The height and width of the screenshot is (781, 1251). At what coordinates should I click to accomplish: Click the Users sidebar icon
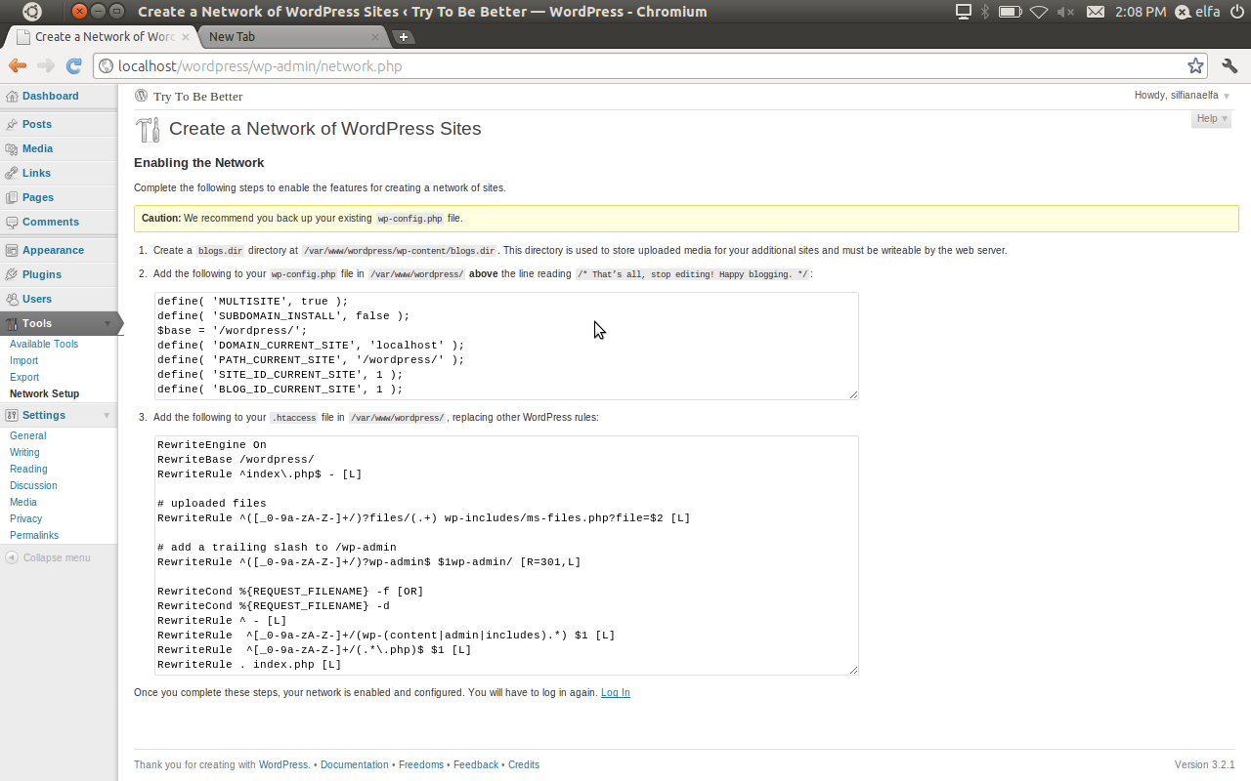[12, 300]
